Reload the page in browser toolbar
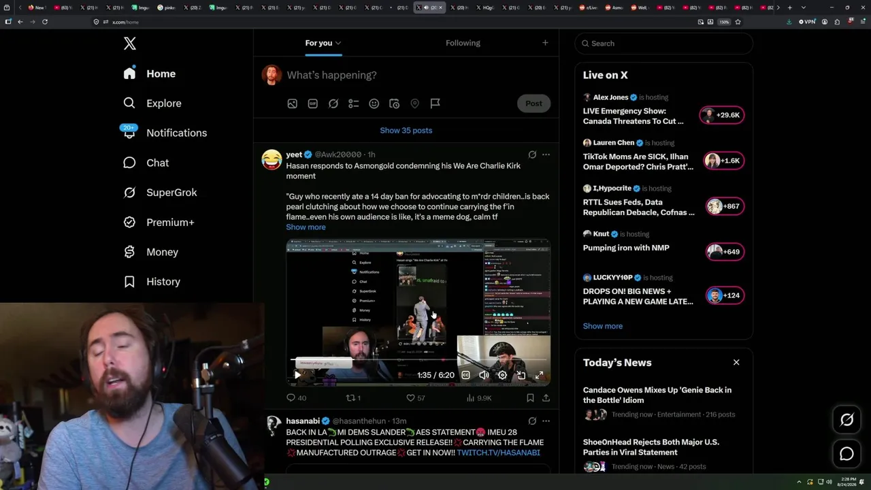 (45, 22)
